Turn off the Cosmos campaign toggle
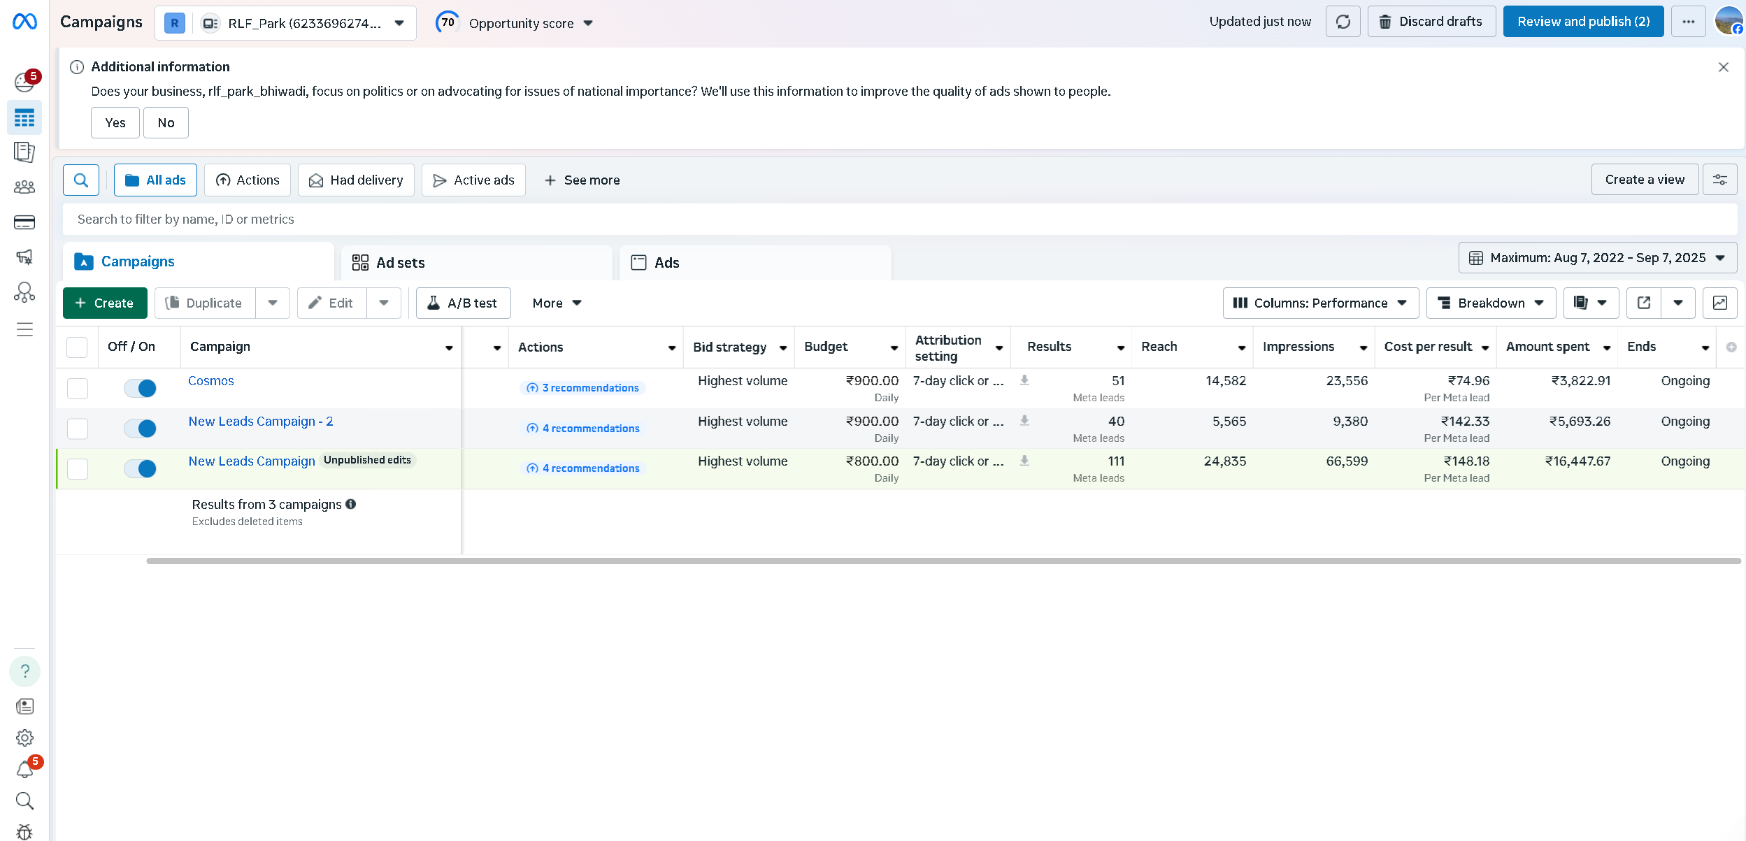 point(140,388)
